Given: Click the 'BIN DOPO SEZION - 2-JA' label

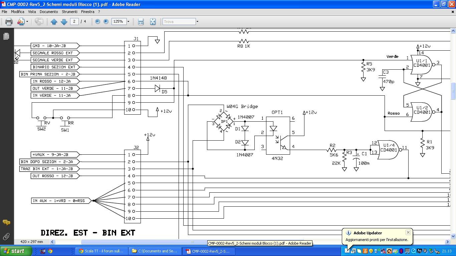Looking at the screenshot, I should coord(46,162).
